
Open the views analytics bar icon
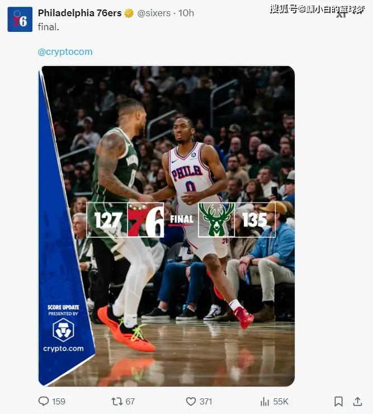coord(265,402)
